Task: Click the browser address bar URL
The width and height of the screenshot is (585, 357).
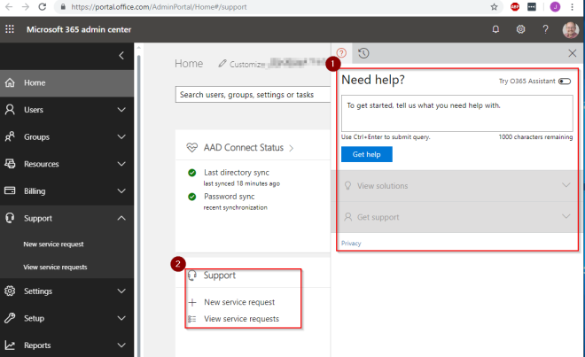Action: (160, 7)
